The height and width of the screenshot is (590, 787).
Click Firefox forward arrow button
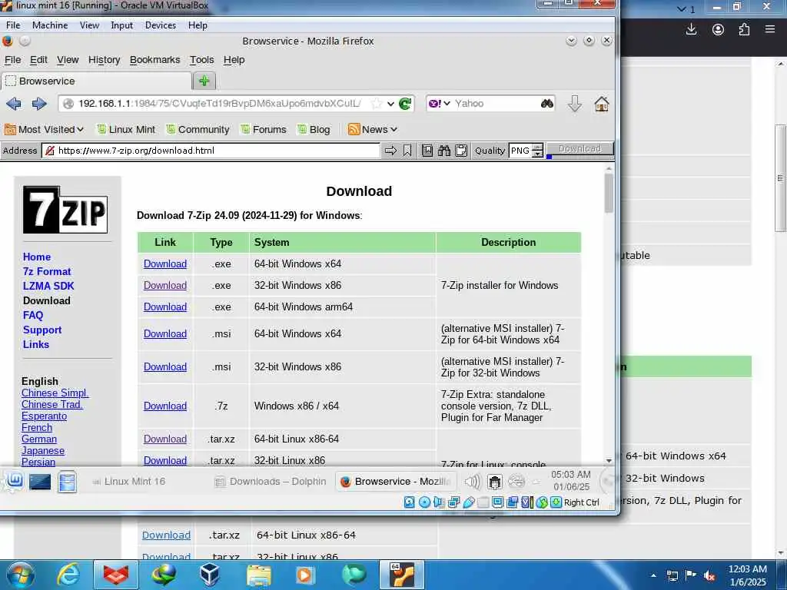pyautogui.click(x=39, y=104)
